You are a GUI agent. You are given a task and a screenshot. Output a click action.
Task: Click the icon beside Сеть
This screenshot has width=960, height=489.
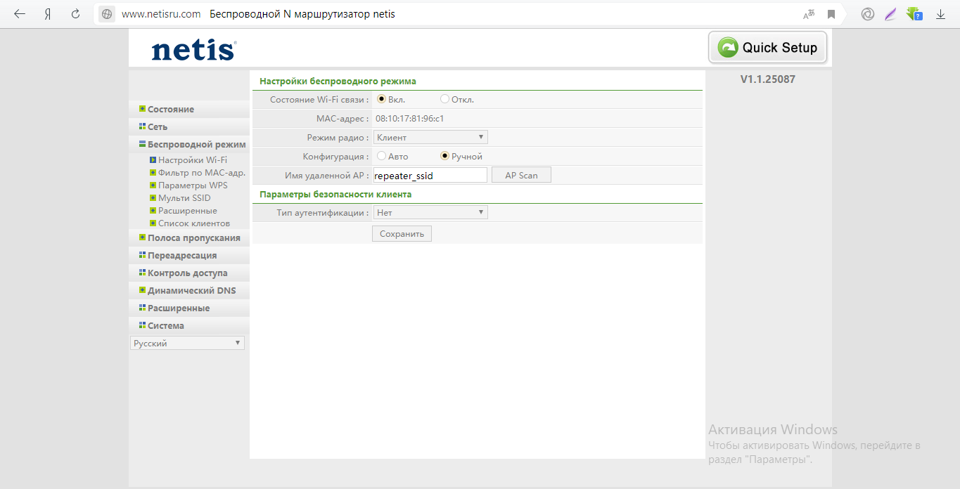coord(142,126)
